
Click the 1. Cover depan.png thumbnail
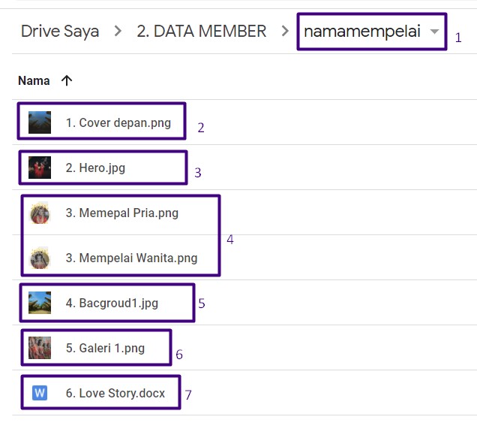(x=40, y=122)
